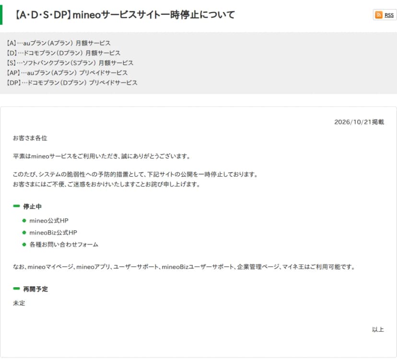
Task: Click the 再開予定 section heading
Action: (35, 289)
